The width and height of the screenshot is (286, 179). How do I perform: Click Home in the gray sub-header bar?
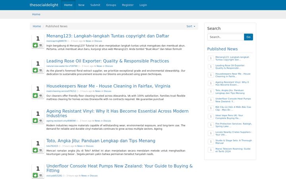click(36, 14)
